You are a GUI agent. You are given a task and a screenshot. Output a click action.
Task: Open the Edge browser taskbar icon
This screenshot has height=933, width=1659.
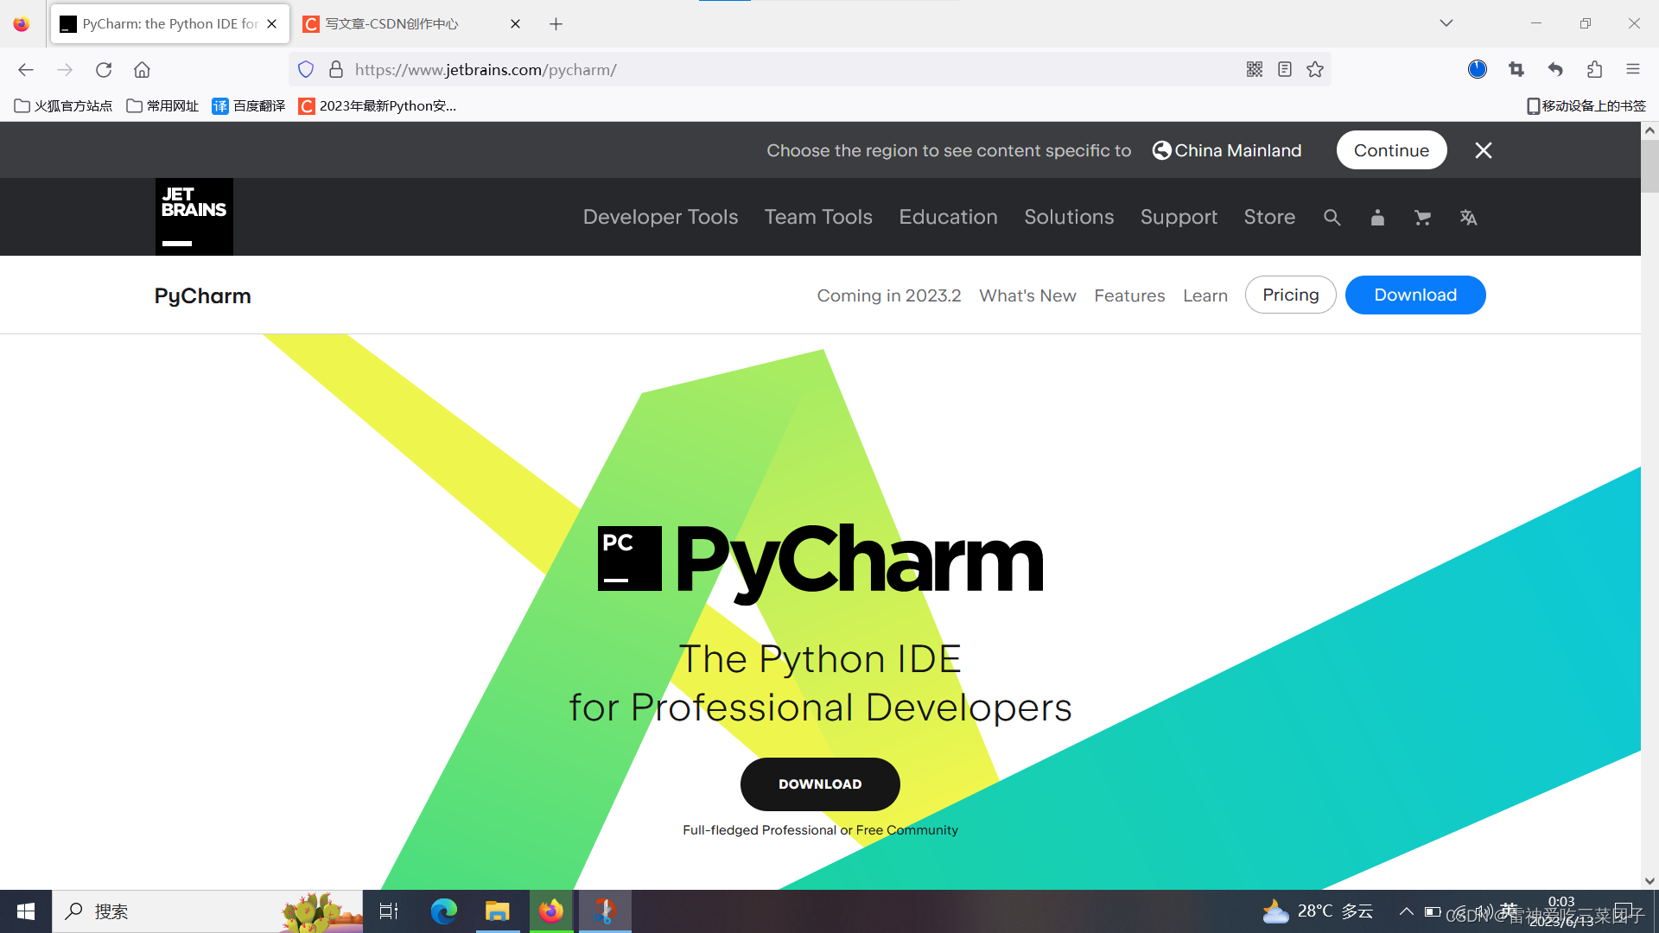[444, 911]
